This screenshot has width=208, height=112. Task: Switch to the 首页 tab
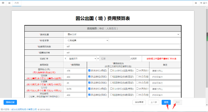click(x=17, y=3)
